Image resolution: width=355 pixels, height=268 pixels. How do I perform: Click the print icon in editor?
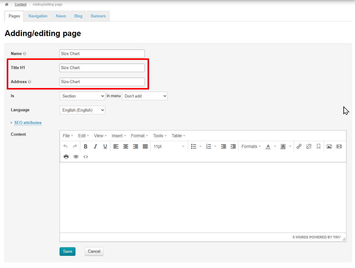click(66, 157)
